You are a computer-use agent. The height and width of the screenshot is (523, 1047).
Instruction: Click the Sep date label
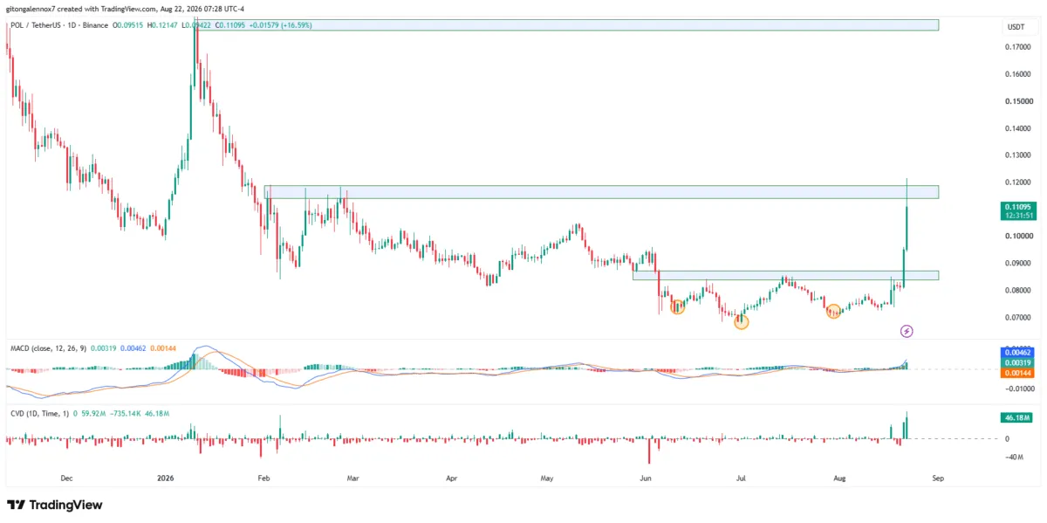tap(938, 478)
